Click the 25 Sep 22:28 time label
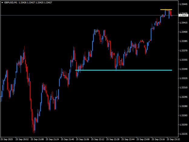 pyautogui.click(x=113, y=139)
